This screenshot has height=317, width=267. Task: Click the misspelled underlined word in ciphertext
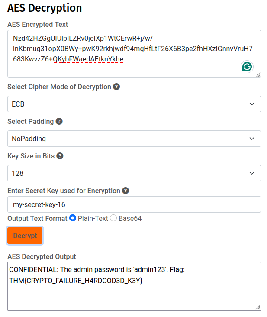pos(88,59)
